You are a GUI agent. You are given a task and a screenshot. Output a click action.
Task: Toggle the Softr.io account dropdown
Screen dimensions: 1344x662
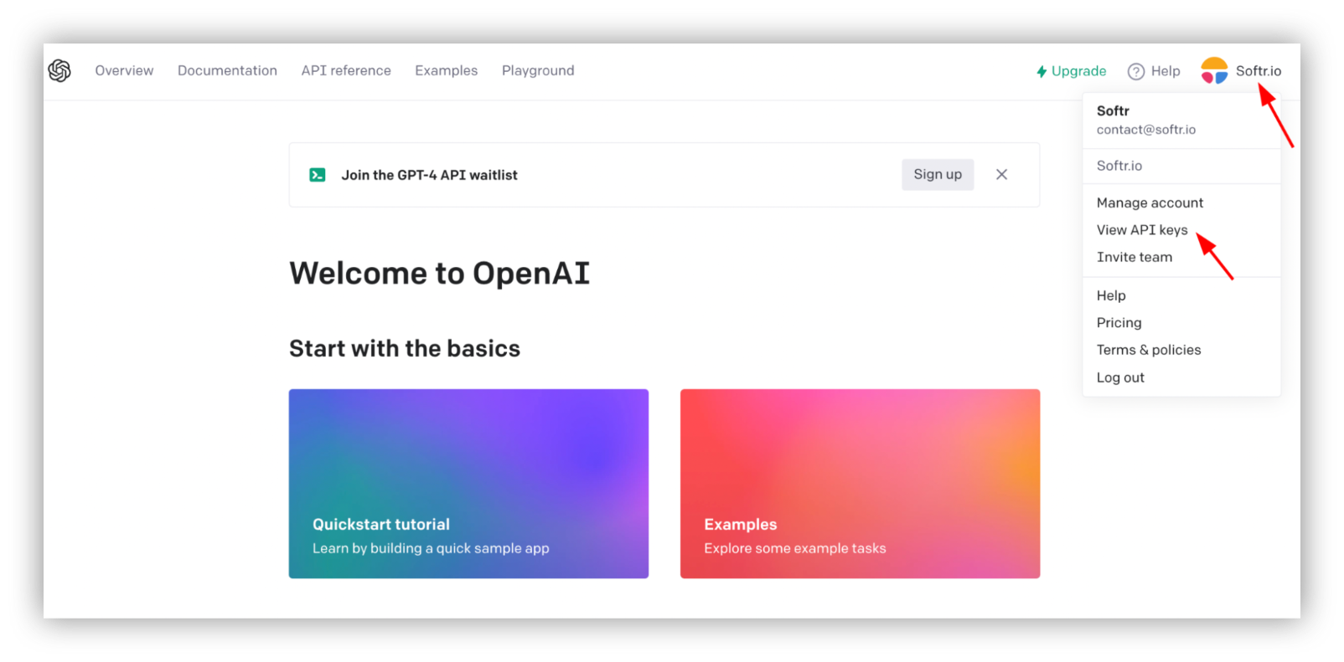click(1241, 71)
